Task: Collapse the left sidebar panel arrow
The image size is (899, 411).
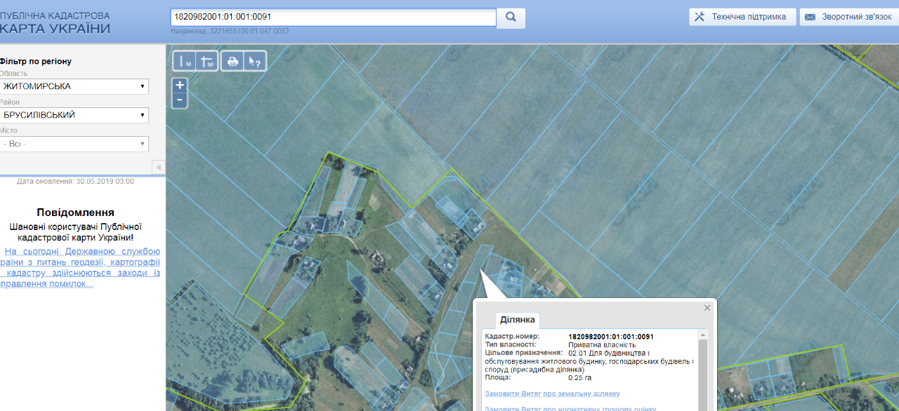Action: [158, 167]
